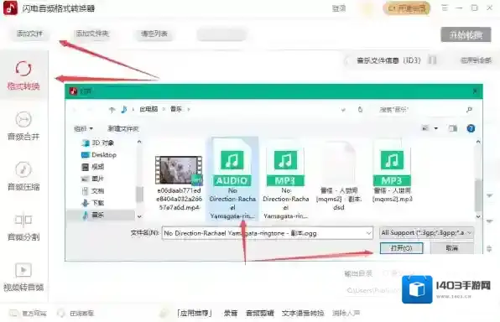Click 在线客服 online support at the bottom
This screenshot has height=322, width=500.
(x=76, y=314)
